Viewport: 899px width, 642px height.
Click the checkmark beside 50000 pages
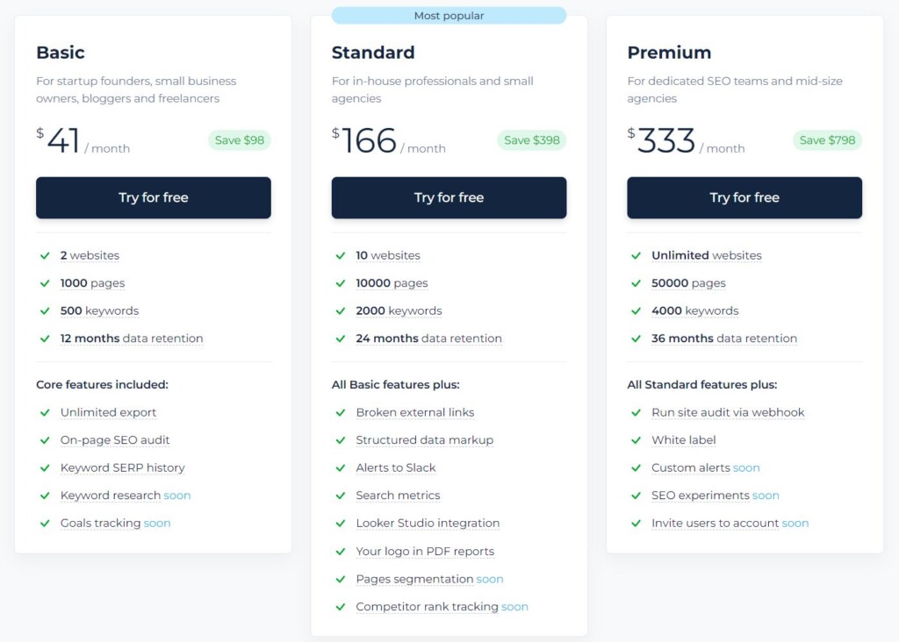coord(636,283)
